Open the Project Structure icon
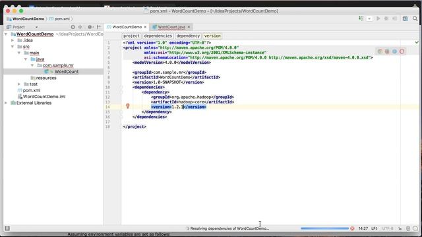422x237 pixels. click(405, 18)
